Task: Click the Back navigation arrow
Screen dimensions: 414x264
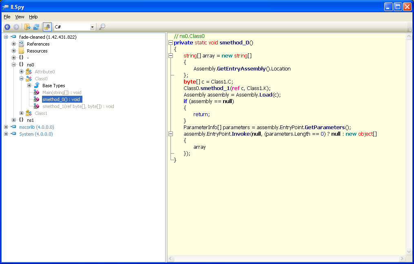Action: [x=7, y=27]
